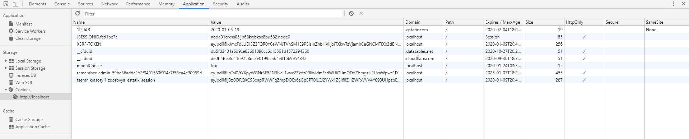Clear all cookies with the block icon

pyautogui.click(x=351, y=13)
